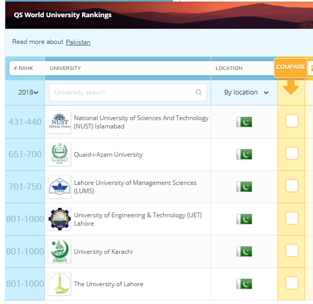This screenshot has height=304, width=313.
Task: Click rank 801-1000 in The University of Lahore row
Action: [x=25, y=284]
